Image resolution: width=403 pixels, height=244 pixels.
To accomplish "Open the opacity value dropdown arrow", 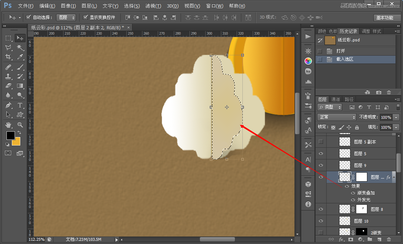I will [396, 117].
